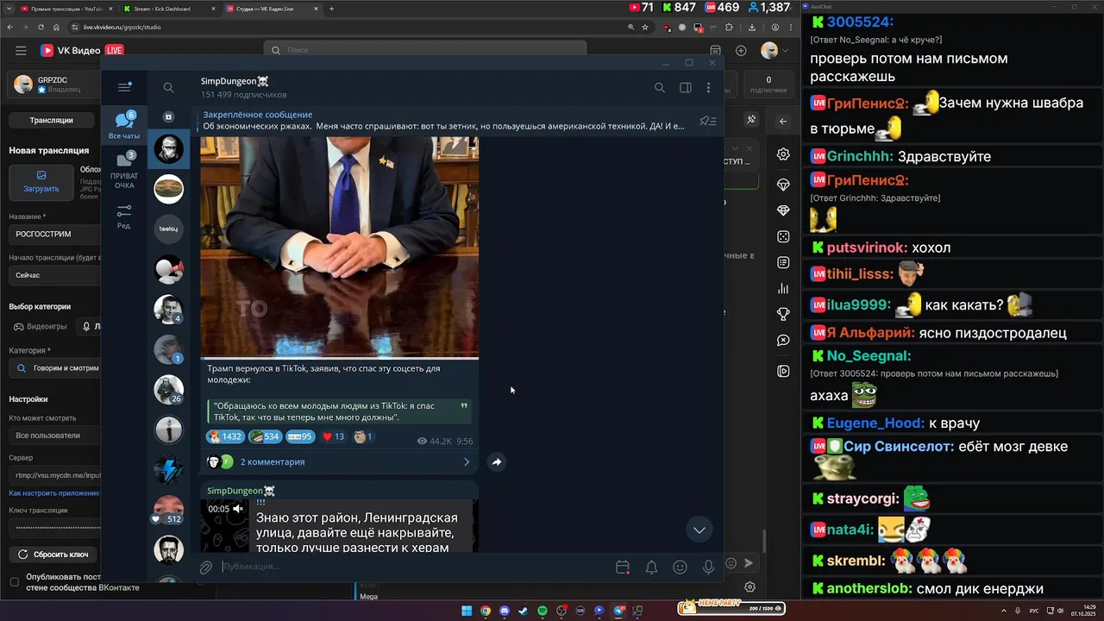Open the Trump video thumbnail
Image resolution: width=1104 pixels, height=621 pixels.
click(x=340, y=248)
